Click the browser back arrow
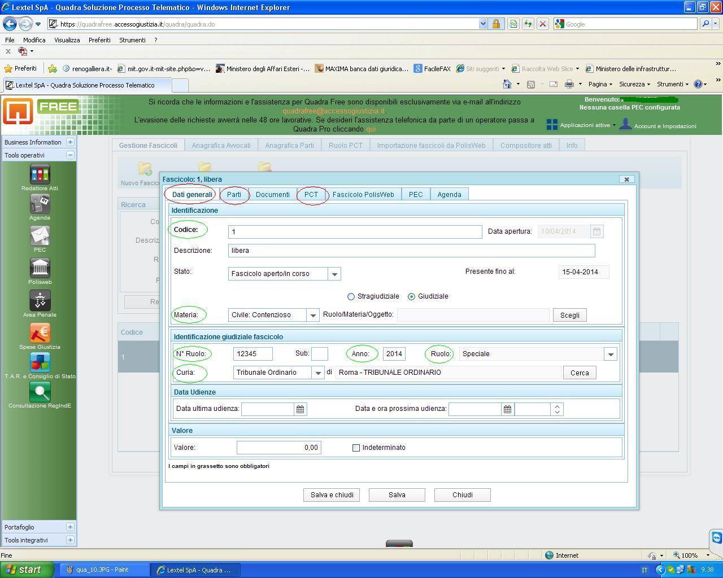The image size is (723, 578). click(10, 24)
